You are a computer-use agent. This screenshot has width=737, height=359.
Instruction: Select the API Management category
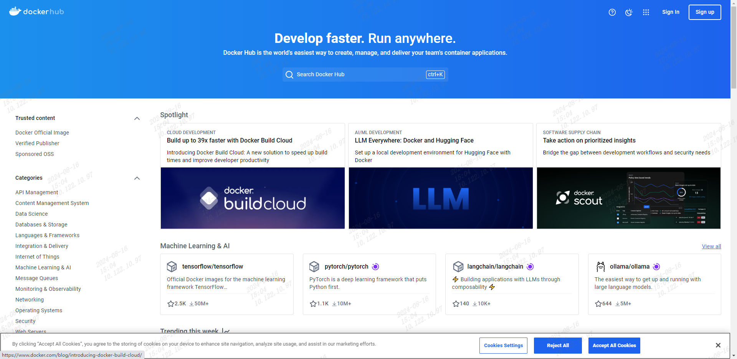point(37,192)
